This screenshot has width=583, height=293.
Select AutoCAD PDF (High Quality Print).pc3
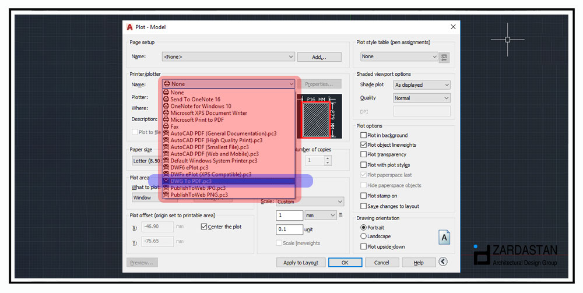coord(217,140)
